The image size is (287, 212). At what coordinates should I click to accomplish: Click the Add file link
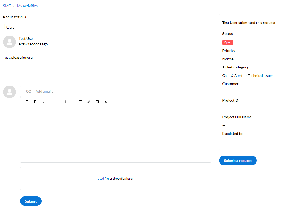click(103, 179)
